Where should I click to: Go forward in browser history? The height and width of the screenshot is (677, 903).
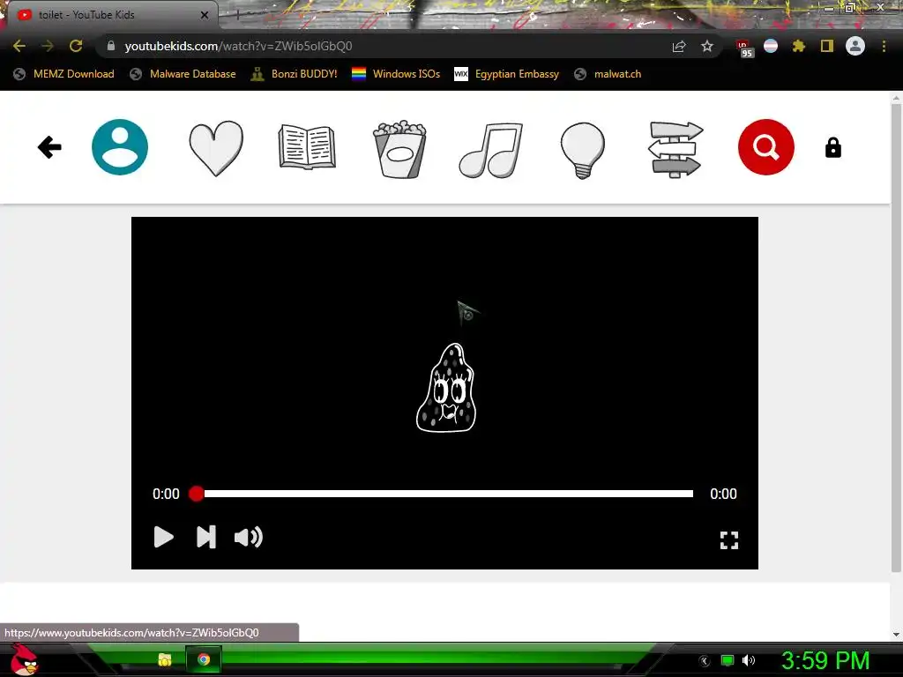(48, 46)
